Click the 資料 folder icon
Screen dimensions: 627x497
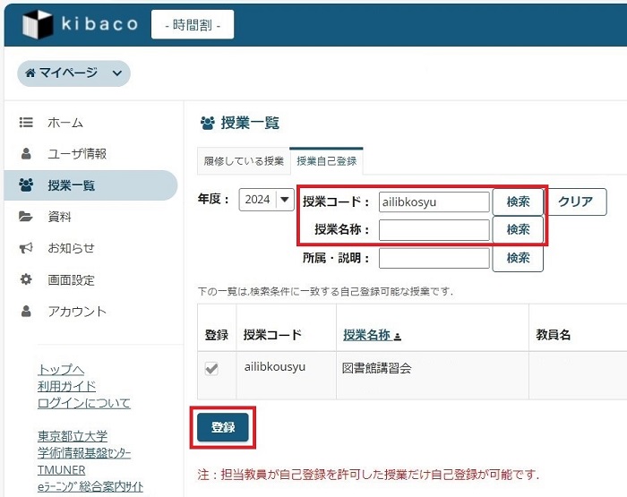pyautogui.click(x=27, y=217)
